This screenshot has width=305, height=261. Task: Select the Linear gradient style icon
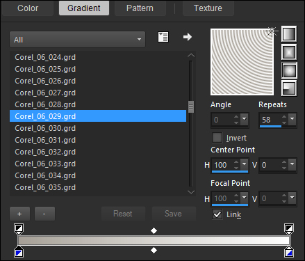point(289,34)
